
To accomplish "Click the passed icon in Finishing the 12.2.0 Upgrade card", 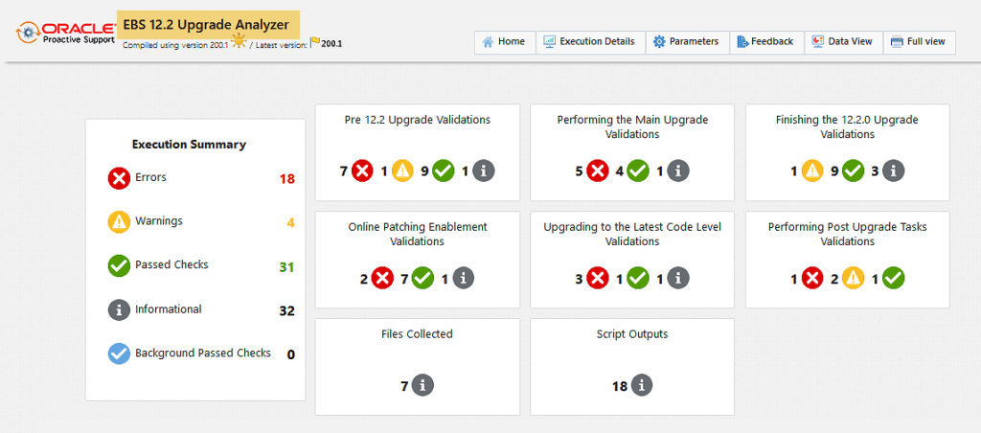I will (853, 171).
